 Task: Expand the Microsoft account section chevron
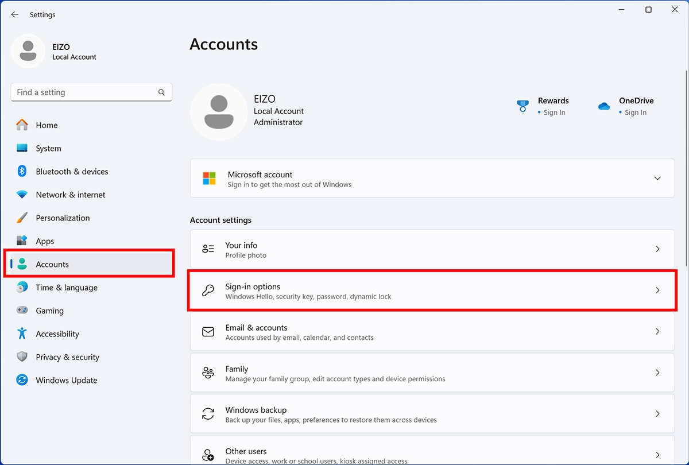point(657,179)
